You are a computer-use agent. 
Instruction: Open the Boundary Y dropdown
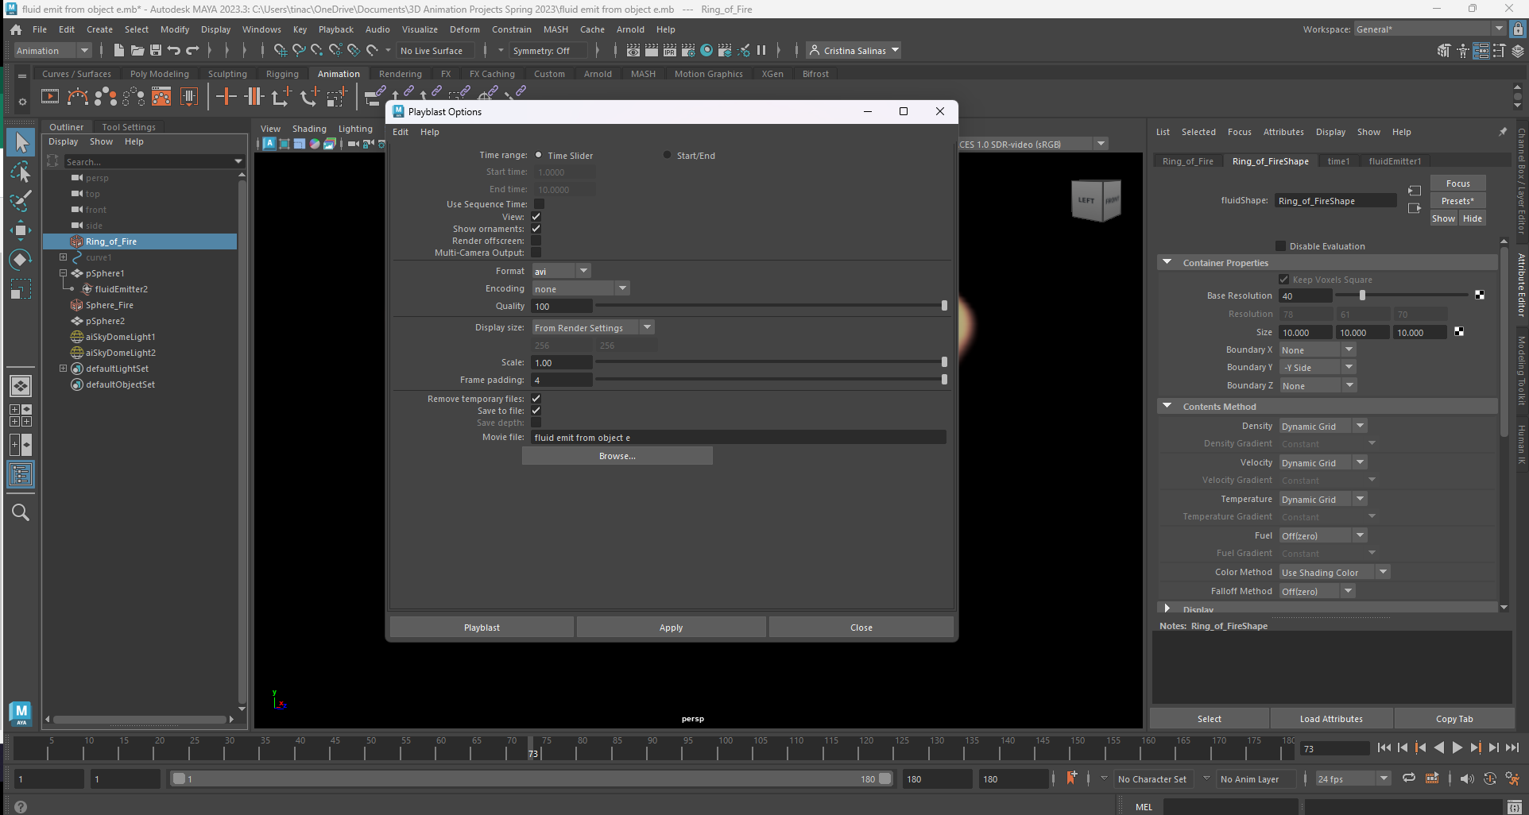(x=1317, y=367)
